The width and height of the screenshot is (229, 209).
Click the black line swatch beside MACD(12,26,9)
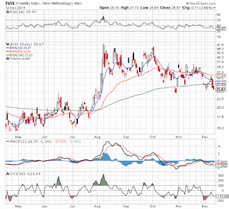(7, 141)
